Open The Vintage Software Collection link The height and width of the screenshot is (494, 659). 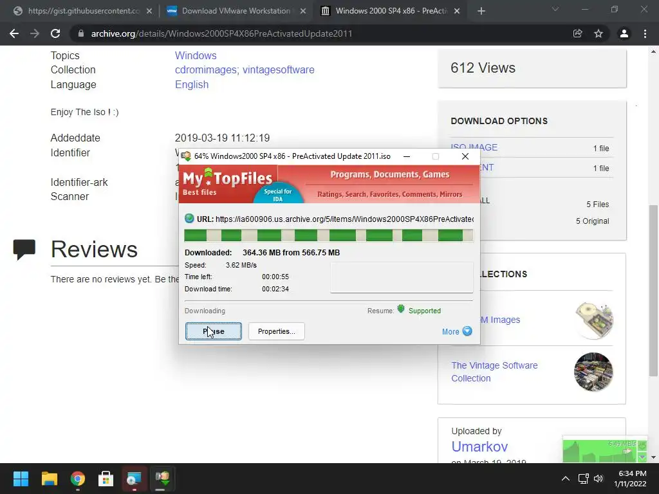pyautogui.click(x=494, y=372)
